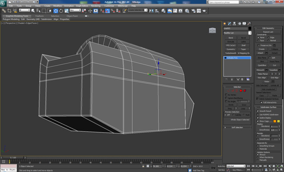The width and height of the screenshot is (284, 172).
Task: Activate the Select and Move tool
Action: pyautogui.click(x=55, y=11)
